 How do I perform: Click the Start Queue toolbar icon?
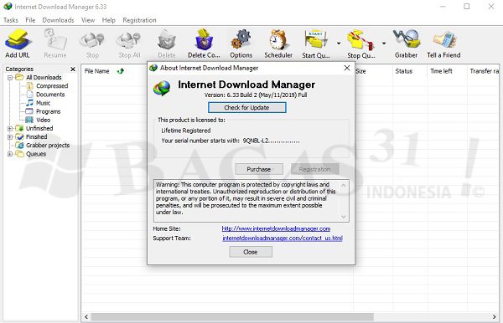[x=316, y=44]
